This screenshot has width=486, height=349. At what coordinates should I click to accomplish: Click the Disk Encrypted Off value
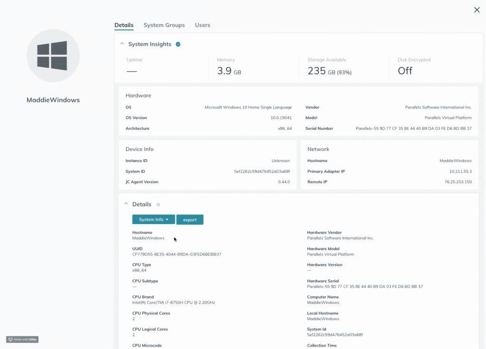point(405,71)
